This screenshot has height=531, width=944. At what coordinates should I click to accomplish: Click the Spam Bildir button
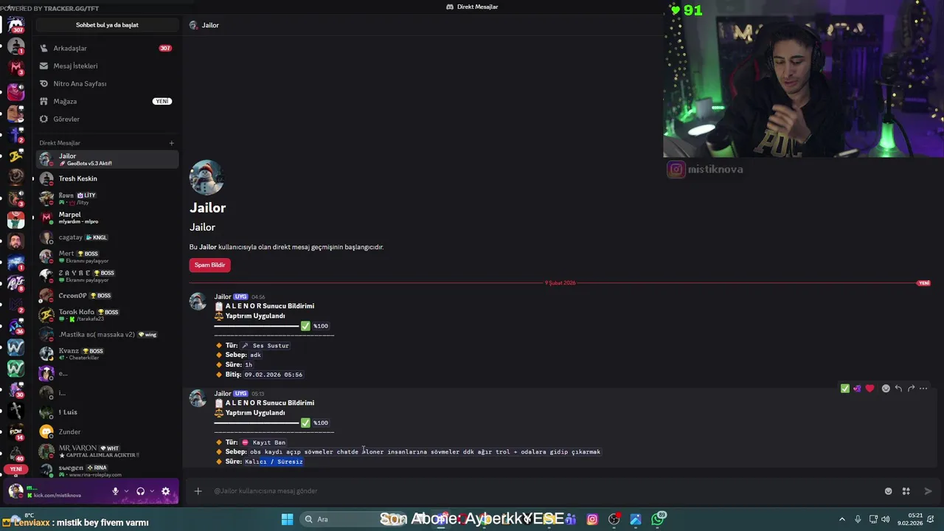[209, 265]
